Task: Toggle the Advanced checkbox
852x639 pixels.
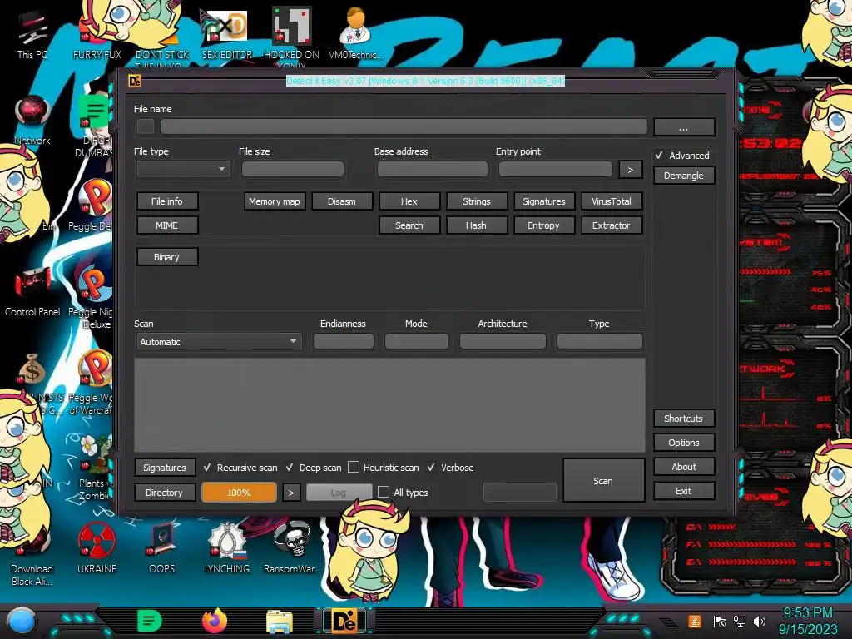Action: [660, 156]
